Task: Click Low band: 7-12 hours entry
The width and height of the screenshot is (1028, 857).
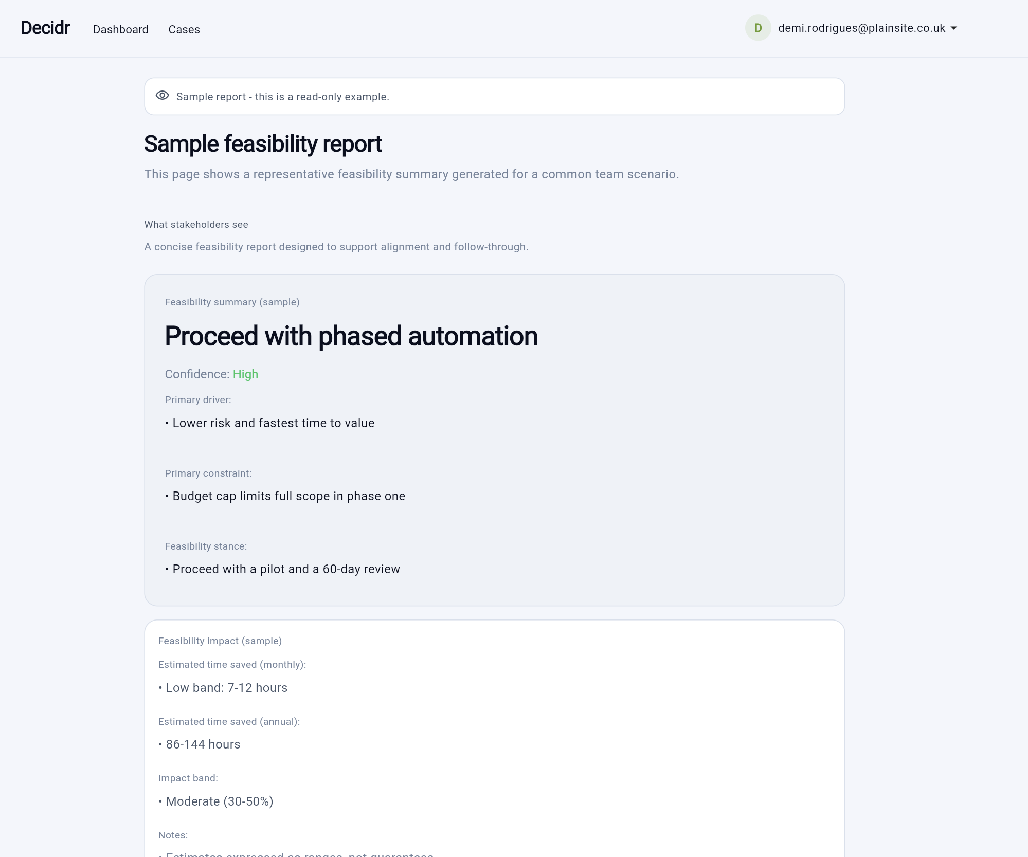Action: point(226,688)
